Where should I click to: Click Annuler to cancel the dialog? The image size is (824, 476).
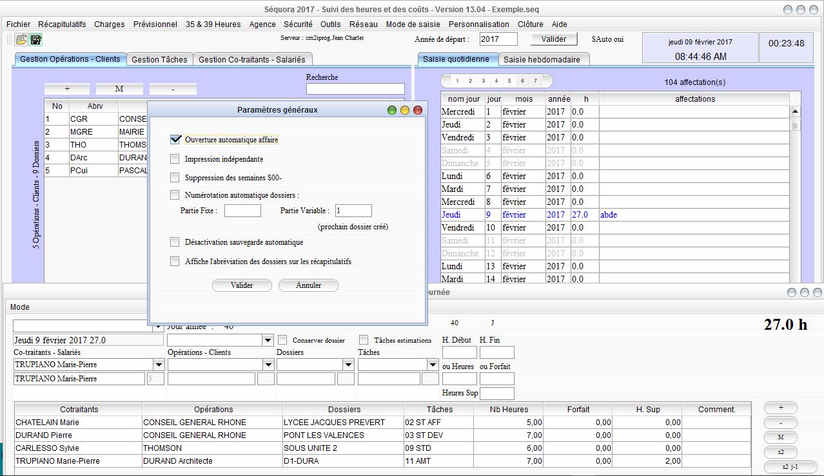(x=308, y=285)
